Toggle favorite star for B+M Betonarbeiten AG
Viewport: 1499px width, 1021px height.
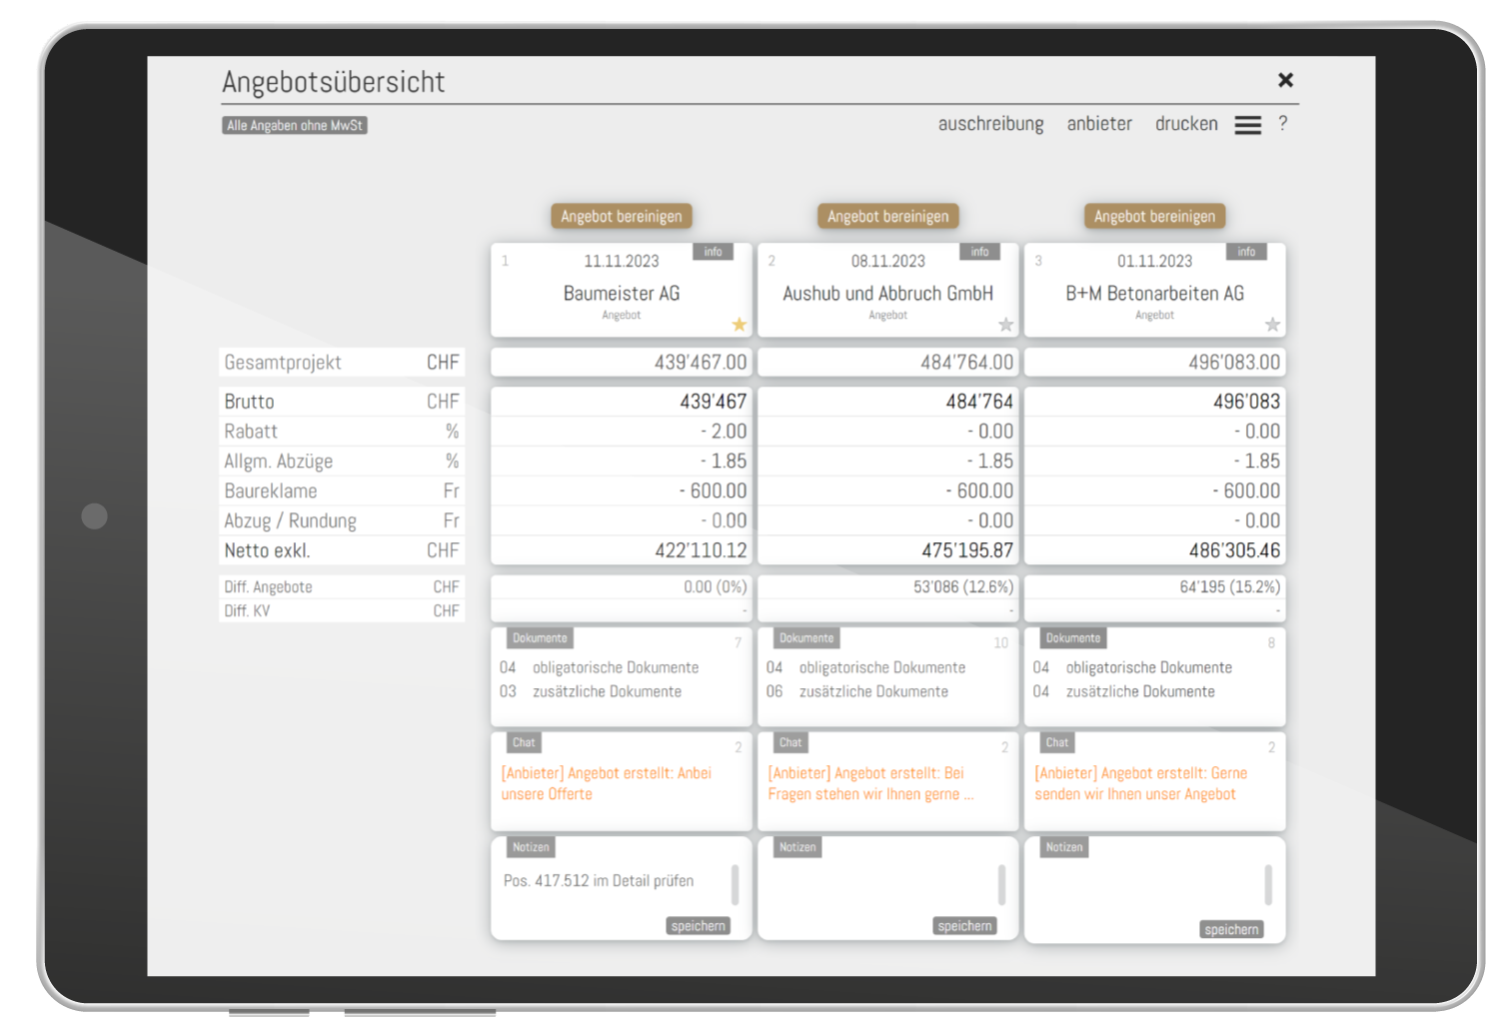[1272, 325]
